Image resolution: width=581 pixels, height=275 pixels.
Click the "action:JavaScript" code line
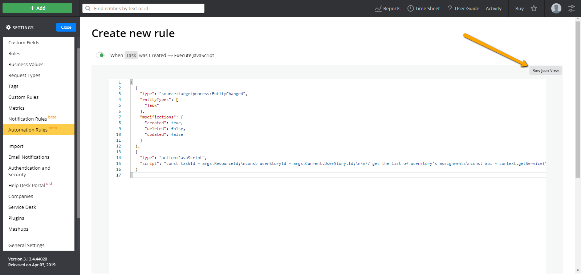tap(173, 158)
